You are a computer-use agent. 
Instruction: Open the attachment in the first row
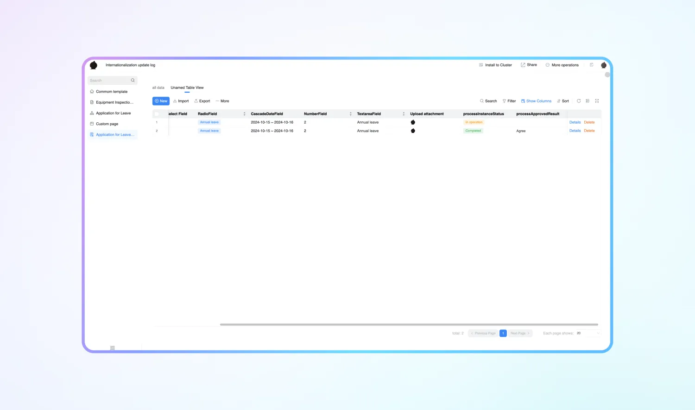coord(413,122)
